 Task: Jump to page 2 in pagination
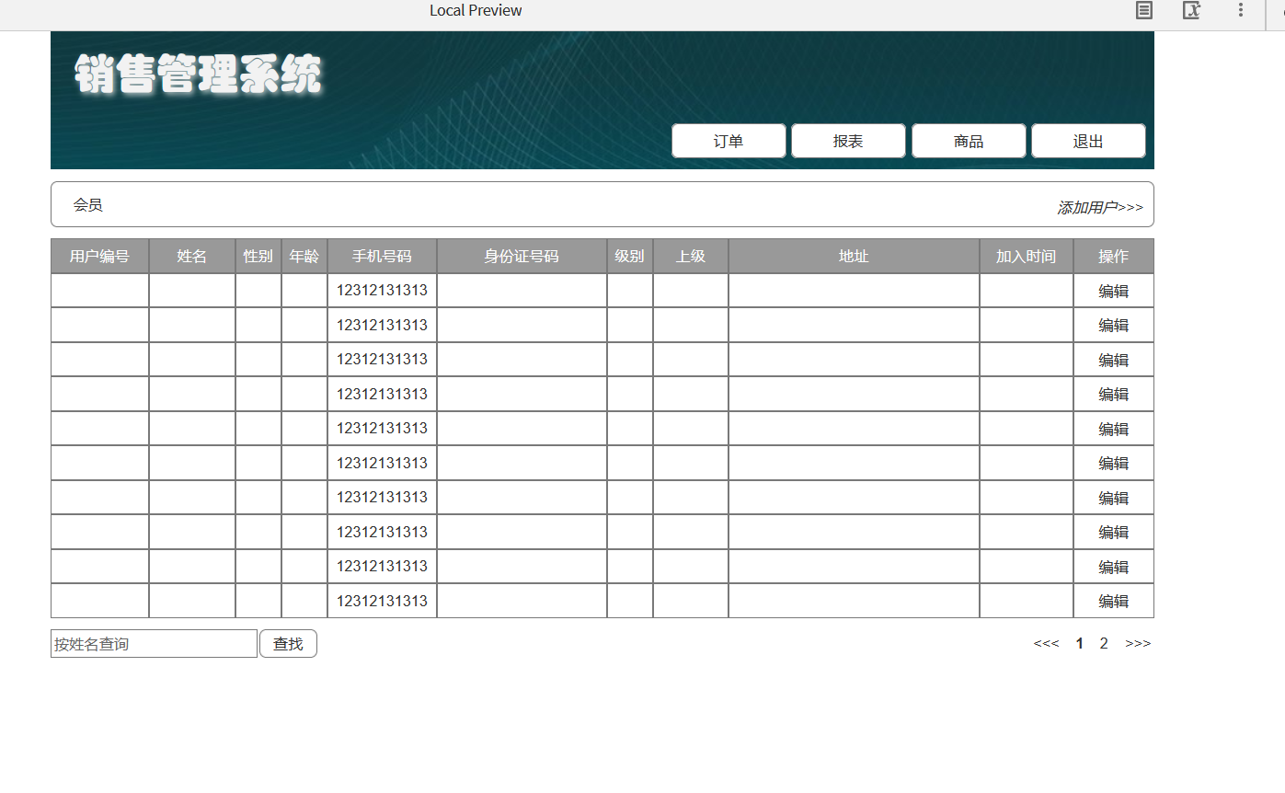tap(1104, 643)
